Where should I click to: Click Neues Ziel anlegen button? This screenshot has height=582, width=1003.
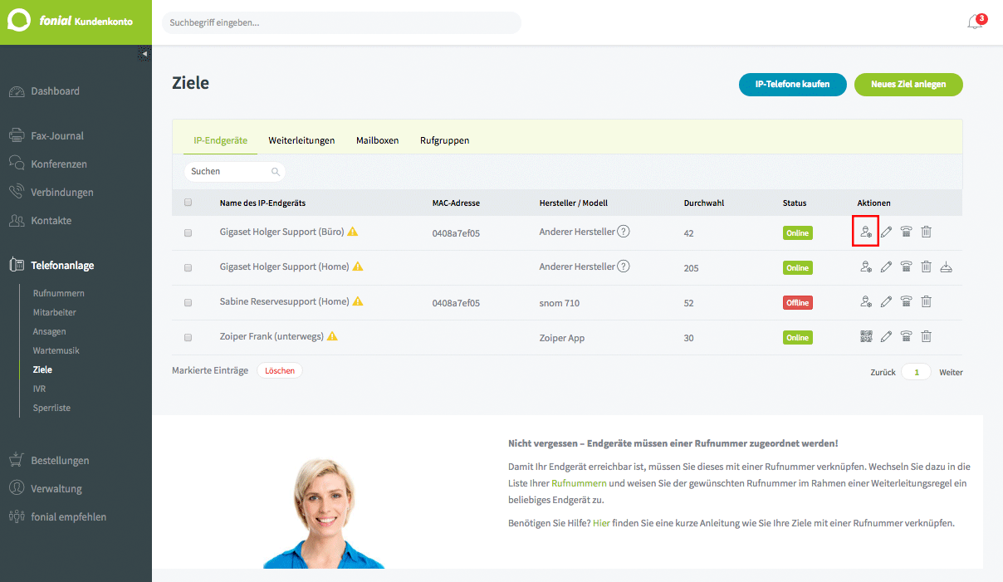coord(908,84)
